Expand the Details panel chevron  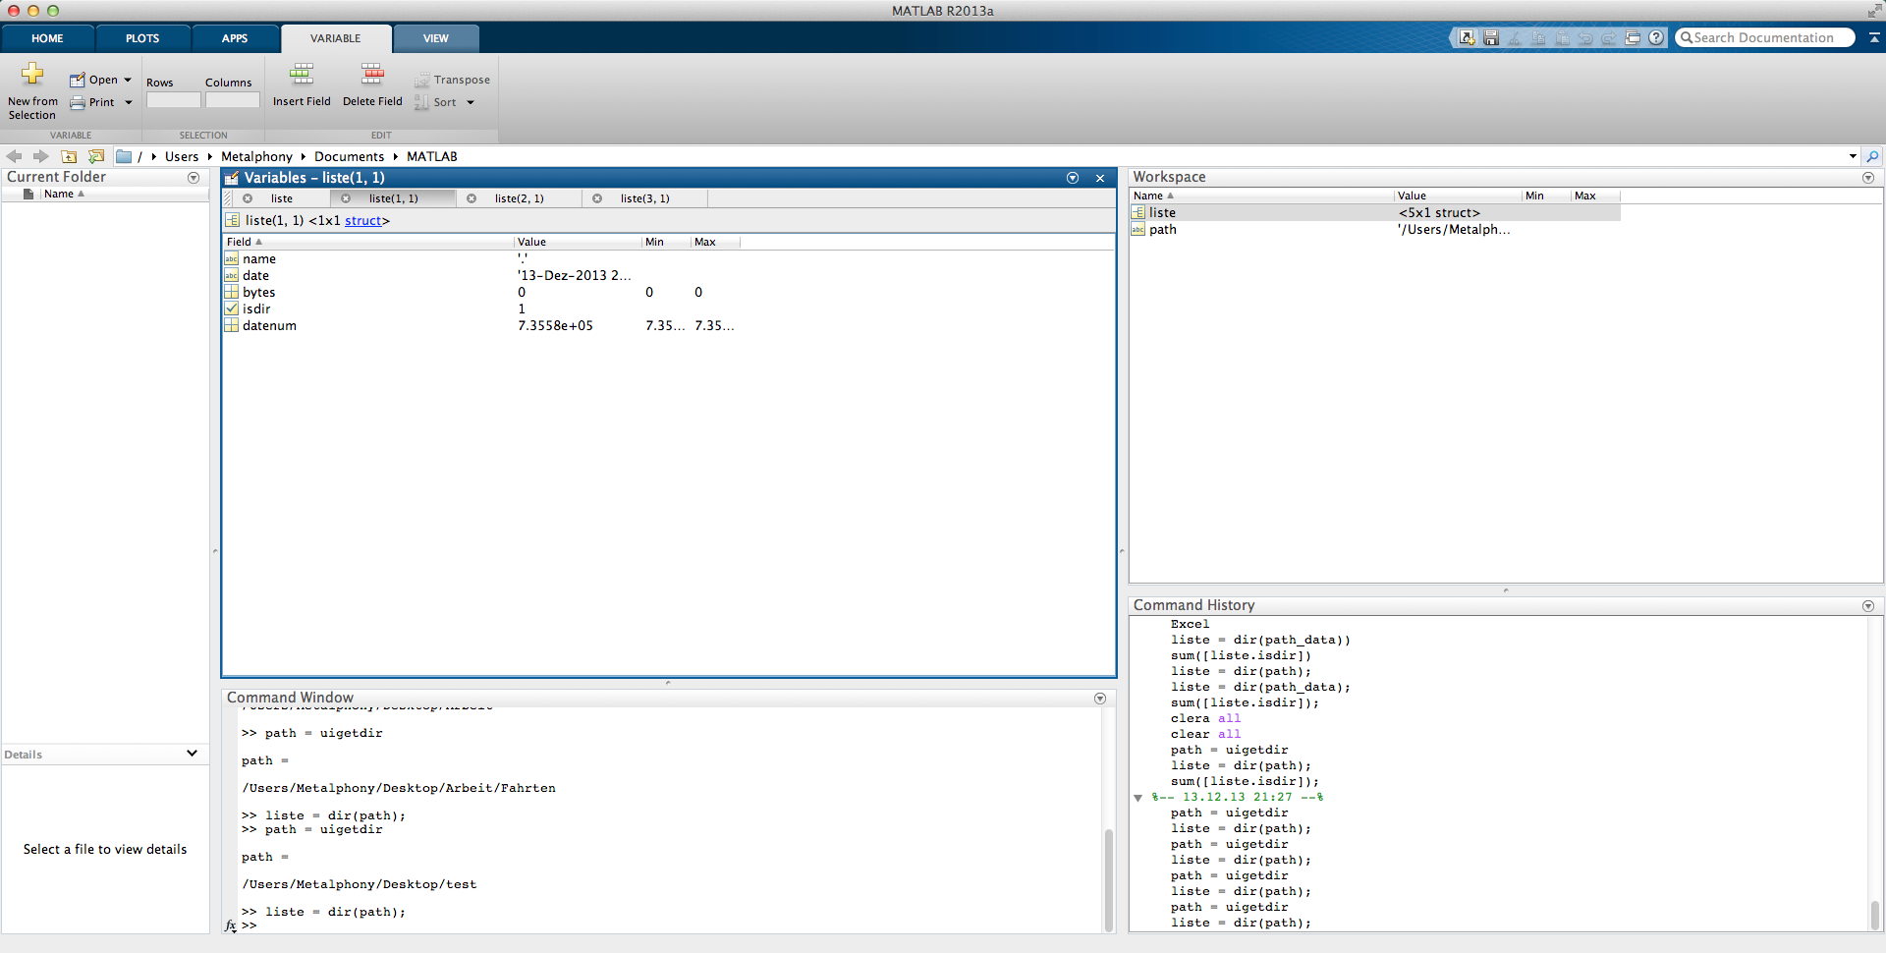click(192, 754)
